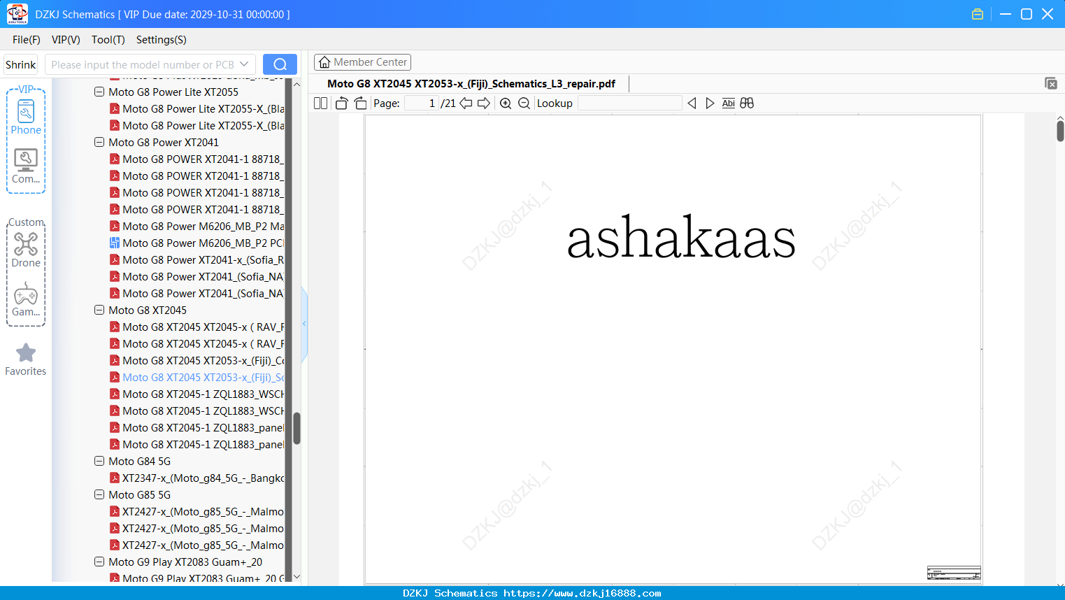Close the open PDF tab using its icon
This screenshot has width=1065, height=600.
(1051, 83)
